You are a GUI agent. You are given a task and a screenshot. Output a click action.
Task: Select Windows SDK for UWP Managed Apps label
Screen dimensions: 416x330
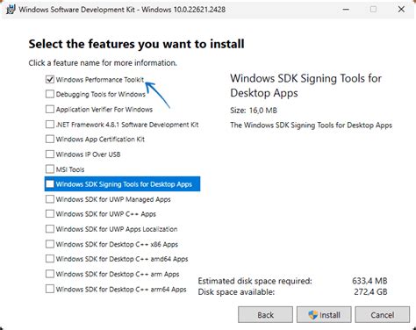click(x=113, y=199)
